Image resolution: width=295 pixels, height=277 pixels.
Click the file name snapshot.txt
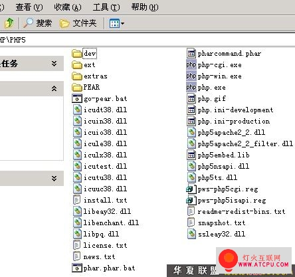222,223
